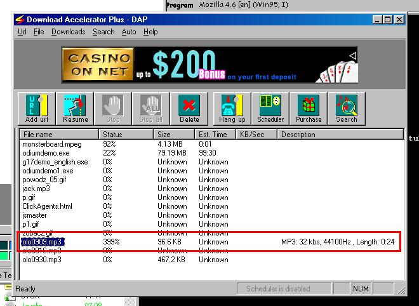
Task: Sort by Status column header
Action: tap(126, 135)
